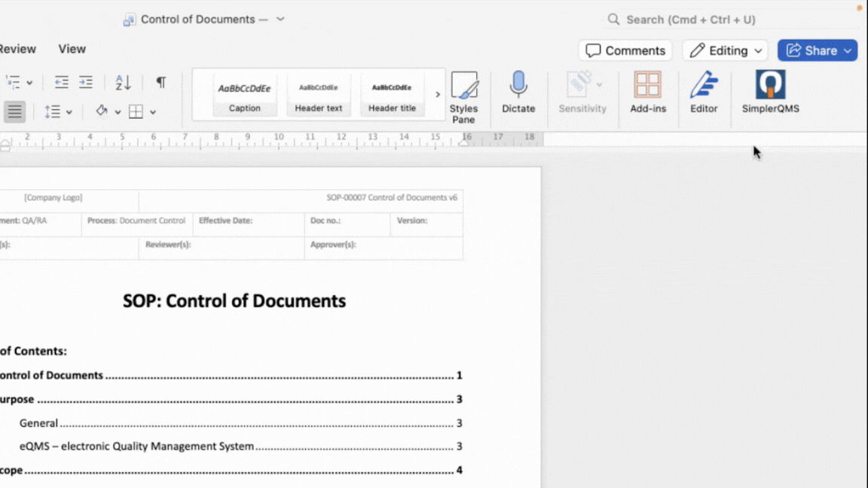
Task: Open the shading color picker dropdown
Action: point(118,112)
